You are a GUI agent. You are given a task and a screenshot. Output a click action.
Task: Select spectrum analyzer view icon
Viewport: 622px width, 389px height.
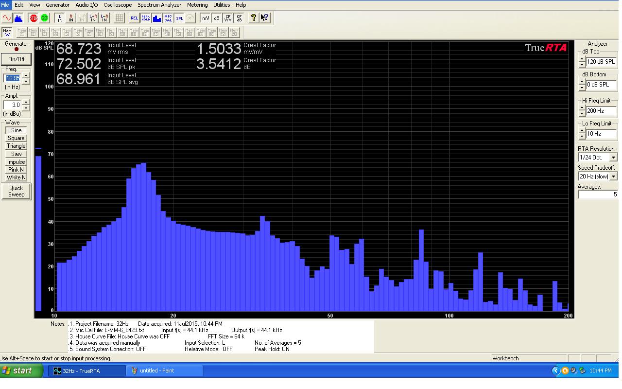(18, 18)
